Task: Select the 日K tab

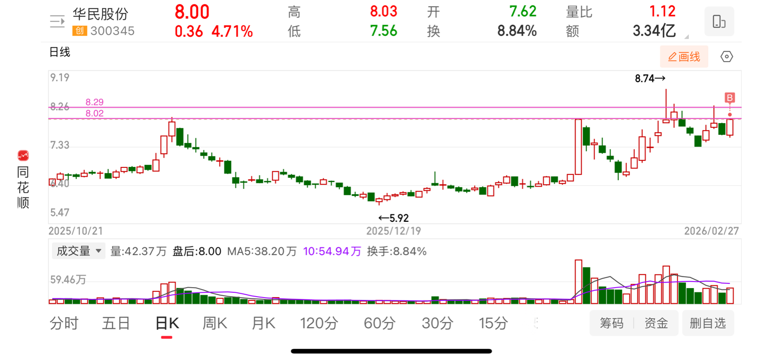Action: point(167,323)
